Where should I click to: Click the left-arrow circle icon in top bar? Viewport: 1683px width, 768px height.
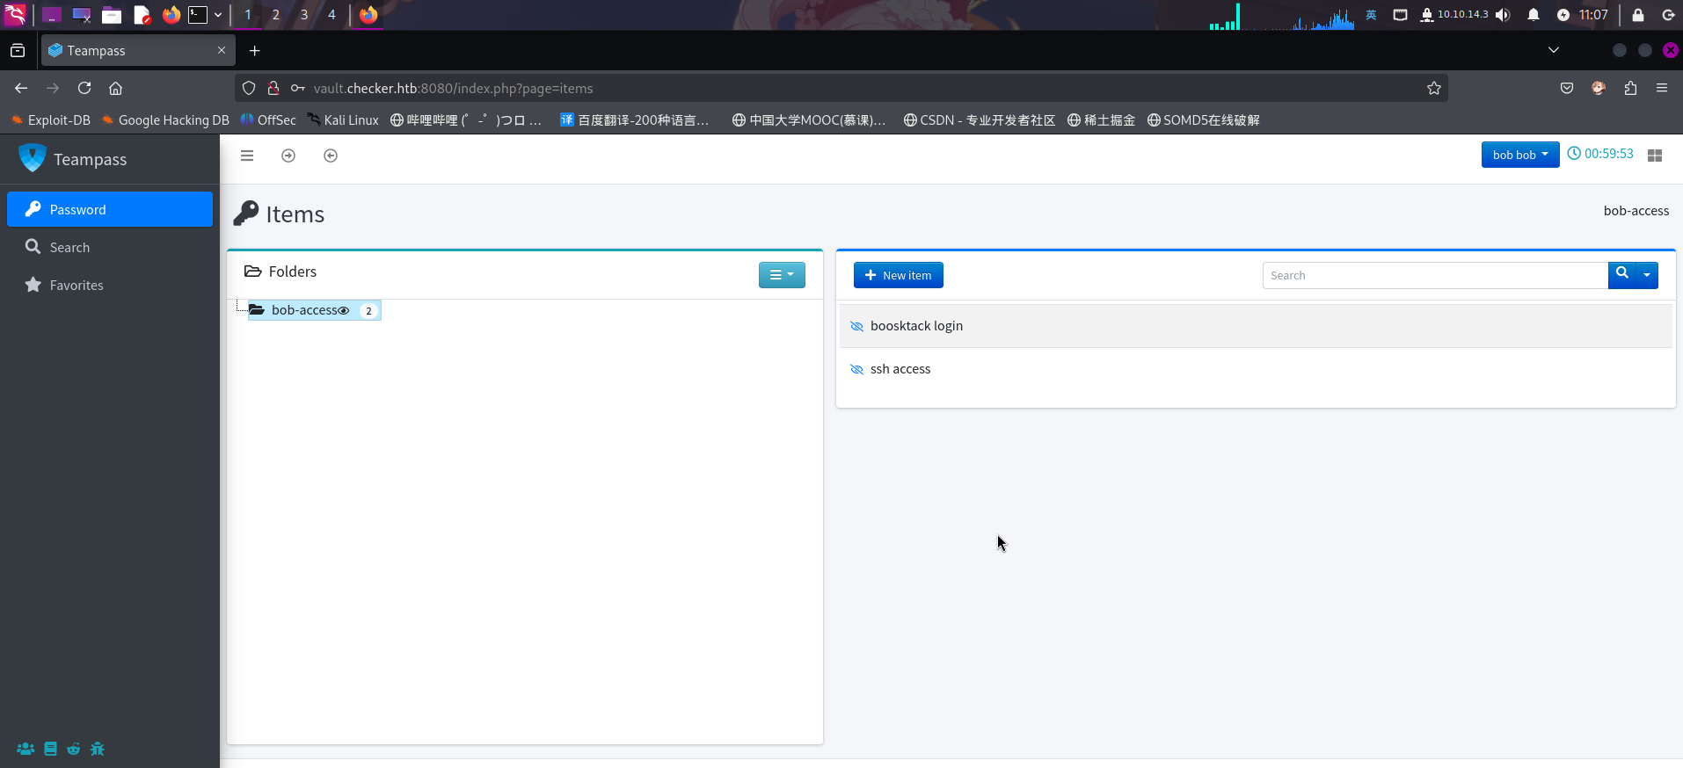331,156
